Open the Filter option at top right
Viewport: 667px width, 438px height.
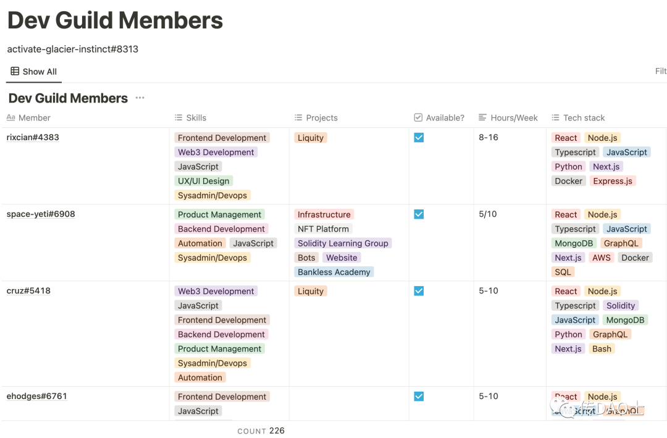pos(660,71)
